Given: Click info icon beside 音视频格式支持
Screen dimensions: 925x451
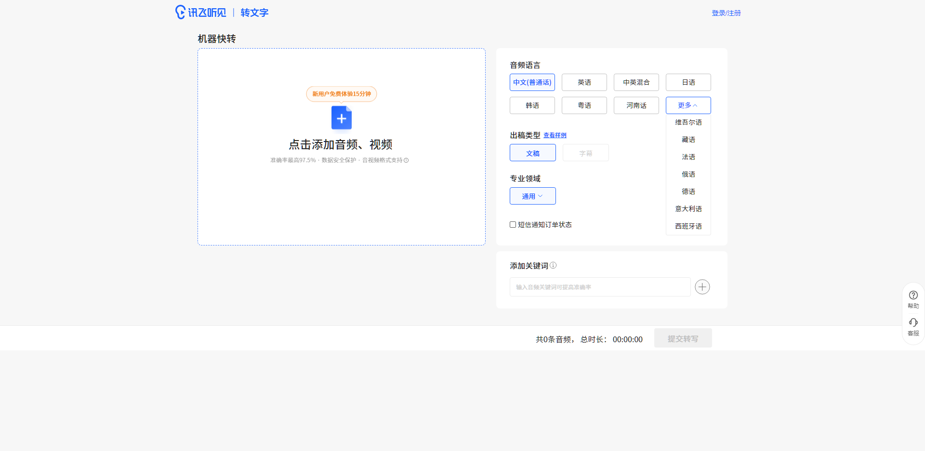Looking at the screenshot, I should click(x=406, y=160).
